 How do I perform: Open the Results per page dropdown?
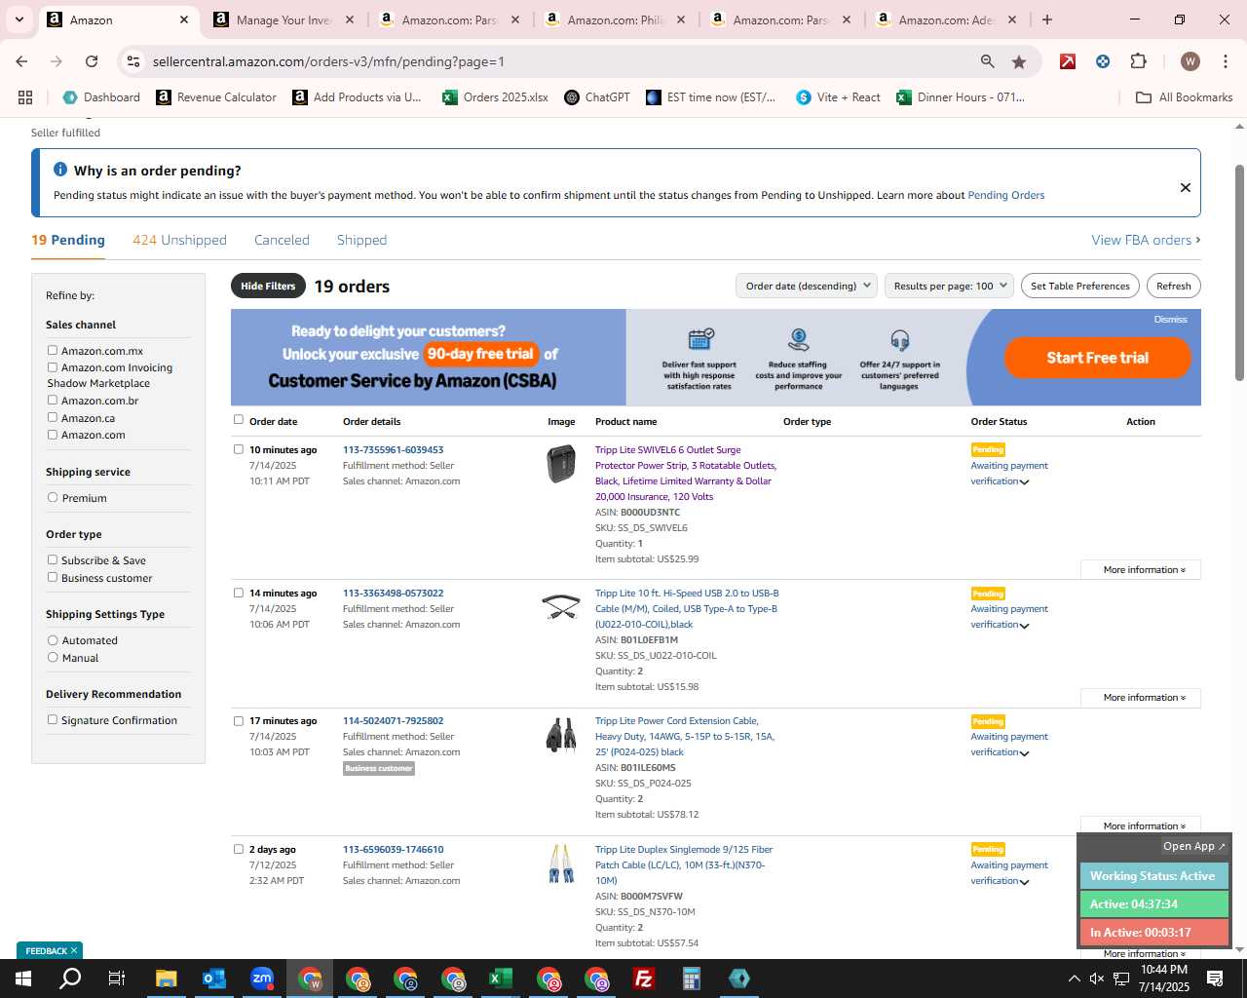point(950,286)
